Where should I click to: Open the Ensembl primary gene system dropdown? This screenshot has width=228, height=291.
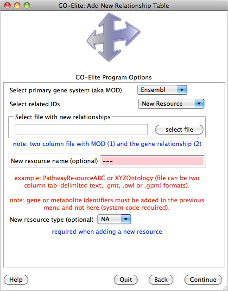click(x=162, y=90)
